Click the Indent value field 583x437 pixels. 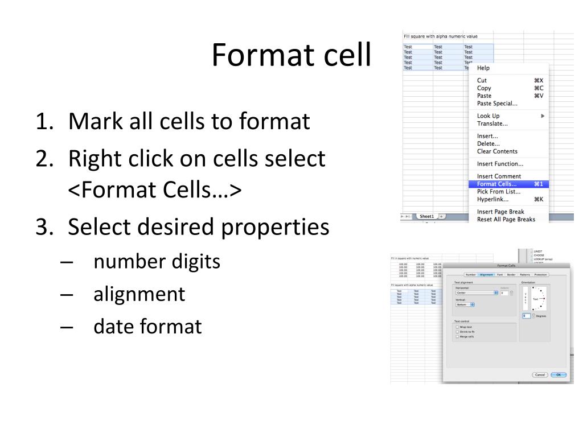click(x=504, y=293)
